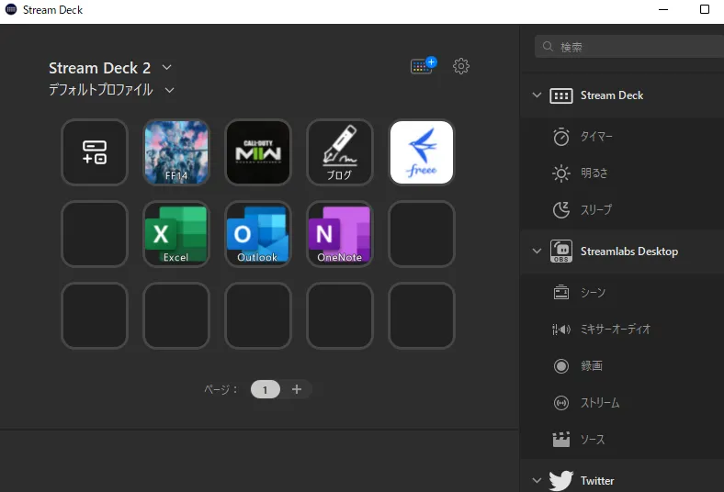Screen dimensions: 724x492
Task: Select the Excel key
Action: tap(176, 234)
